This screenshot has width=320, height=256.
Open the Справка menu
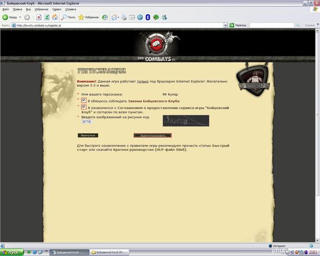coord(70,10)
